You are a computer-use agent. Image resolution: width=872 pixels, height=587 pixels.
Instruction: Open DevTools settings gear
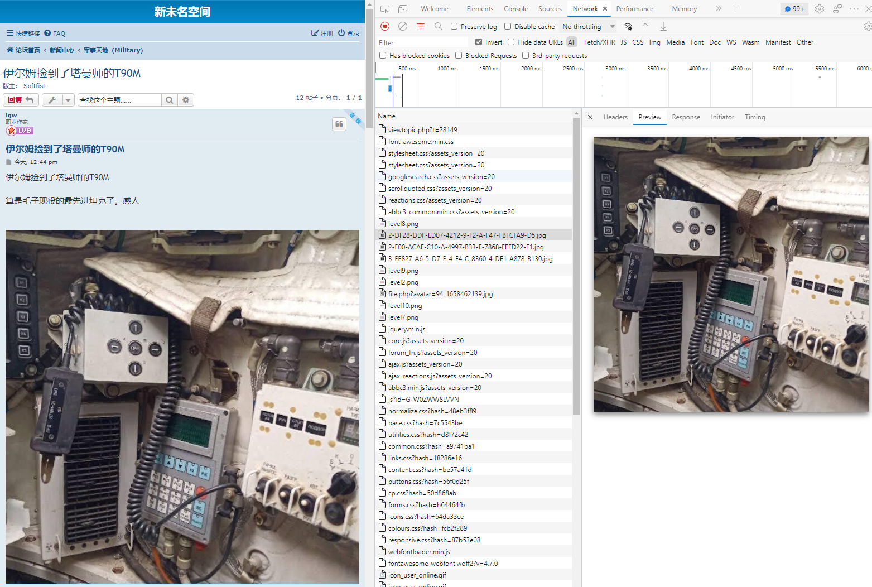point(819,9)
